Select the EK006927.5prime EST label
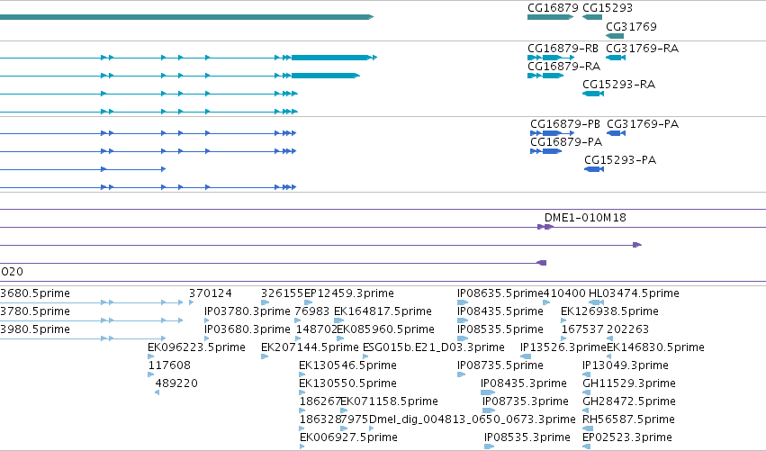The height and width of the screenshot is (451, 766). coord(348,437)
